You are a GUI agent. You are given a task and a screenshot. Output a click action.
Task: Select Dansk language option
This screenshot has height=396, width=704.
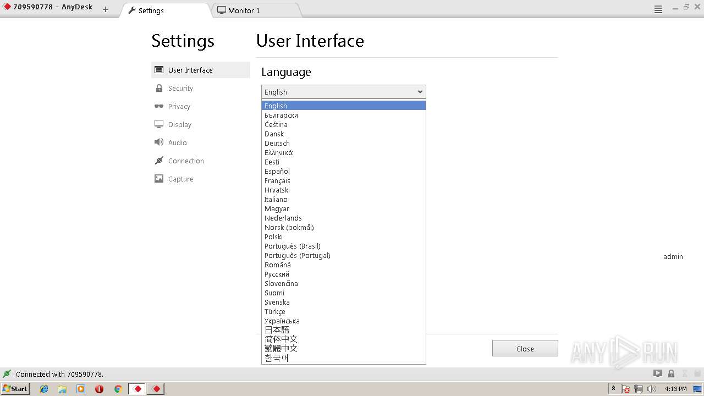pos(344,134)
